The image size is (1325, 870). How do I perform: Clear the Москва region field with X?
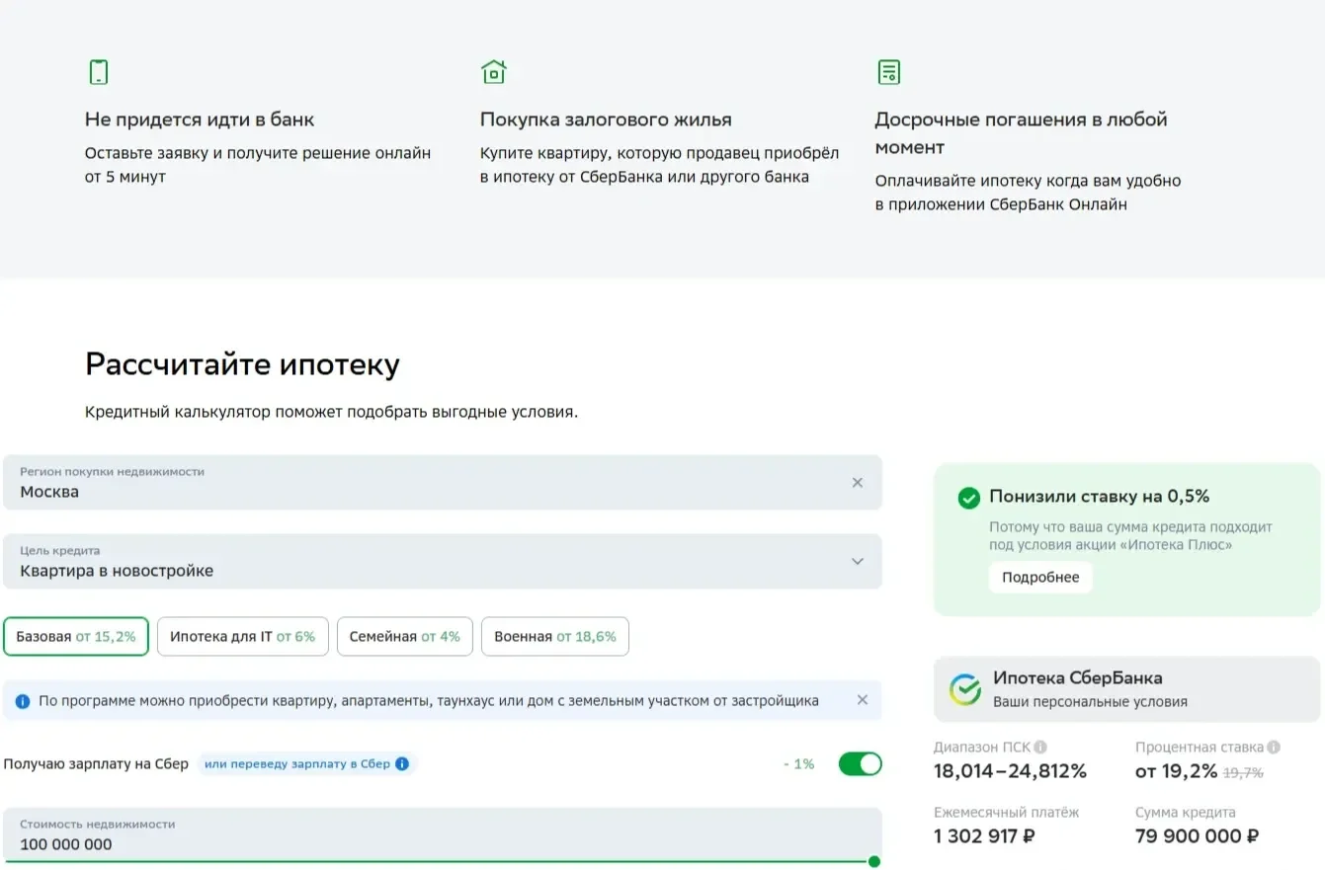coord(857,483)
